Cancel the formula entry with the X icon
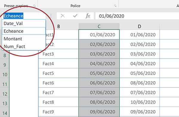 [63, 16]
